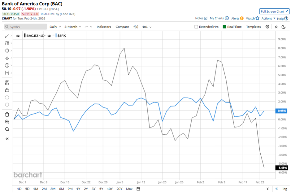Select the 1Y range tab
This screenshot has height=193, width=291.
(x=79, y=188)
